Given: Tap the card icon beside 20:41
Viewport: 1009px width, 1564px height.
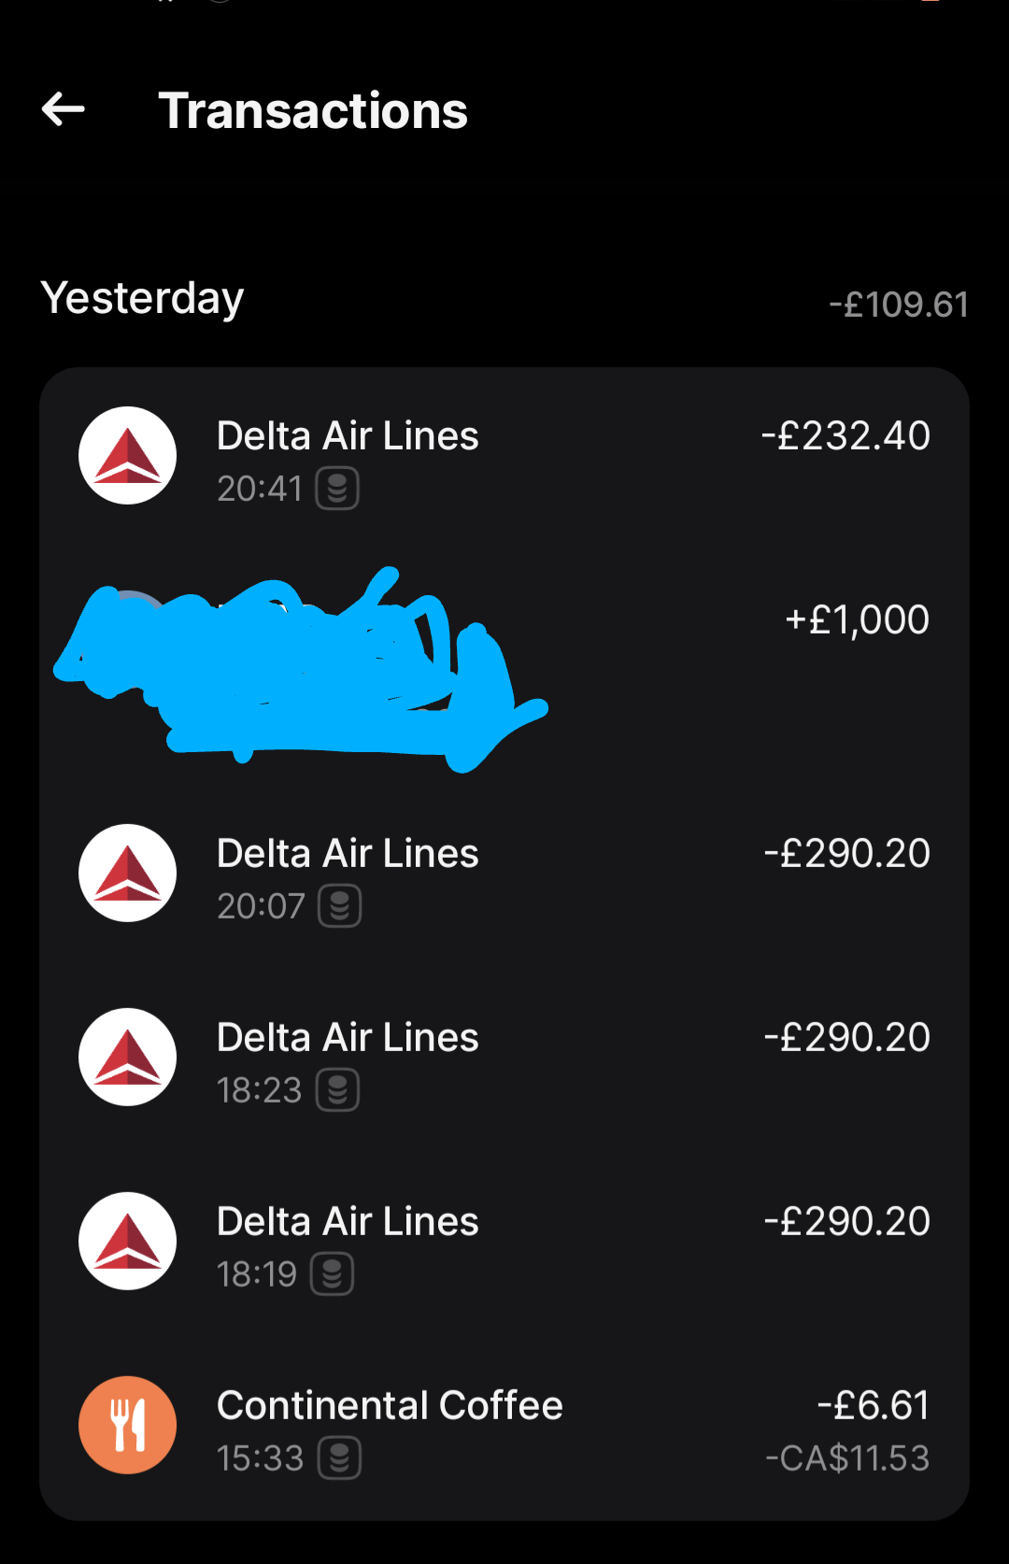Looking at the screenshot, I should [337, 489].
